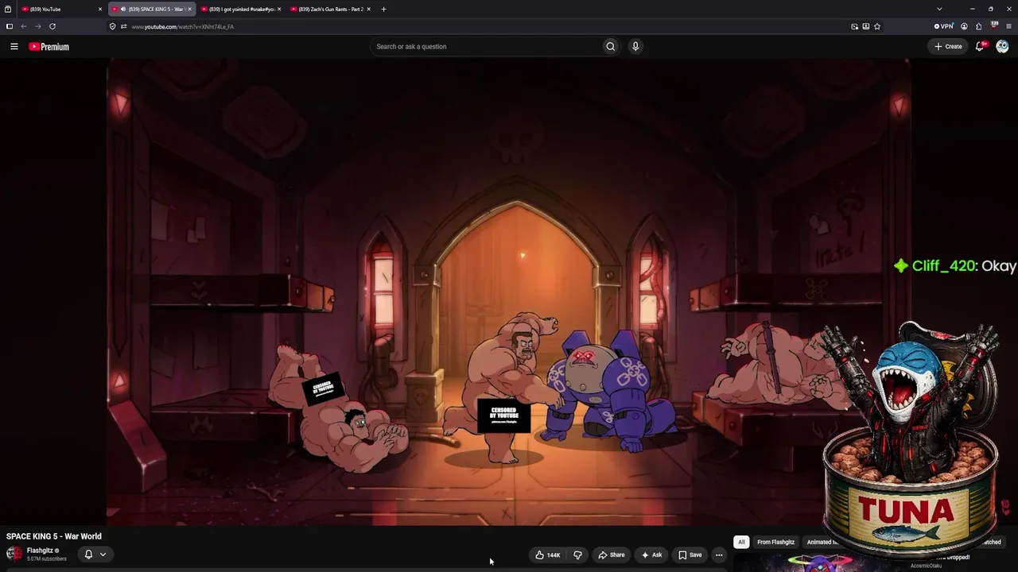
Task: Close the 'I got yoinked' tab
Action: pos(279,9)
